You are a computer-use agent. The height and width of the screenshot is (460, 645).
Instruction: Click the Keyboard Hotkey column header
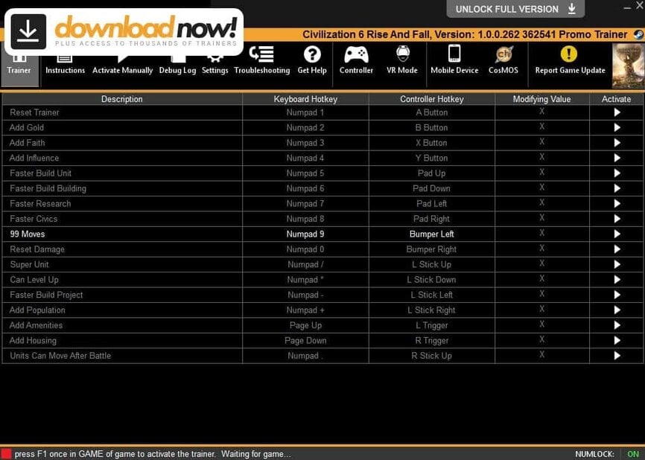[305, 99]
